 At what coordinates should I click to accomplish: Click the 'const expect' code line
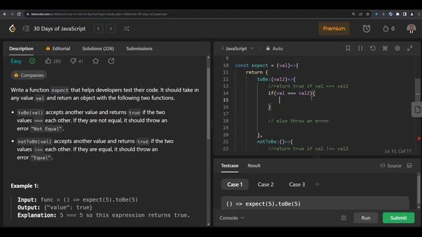click(x=266, y=65)
